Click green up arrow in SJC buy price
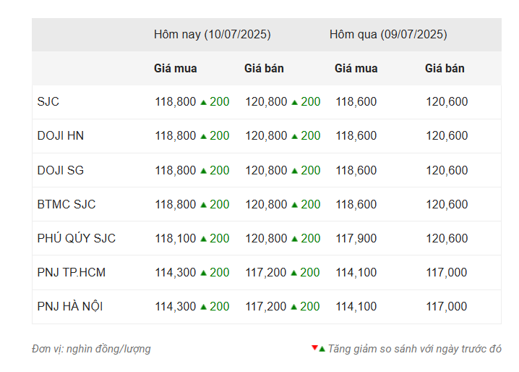Screen dimensions: 519x372 tap(204, 103)
